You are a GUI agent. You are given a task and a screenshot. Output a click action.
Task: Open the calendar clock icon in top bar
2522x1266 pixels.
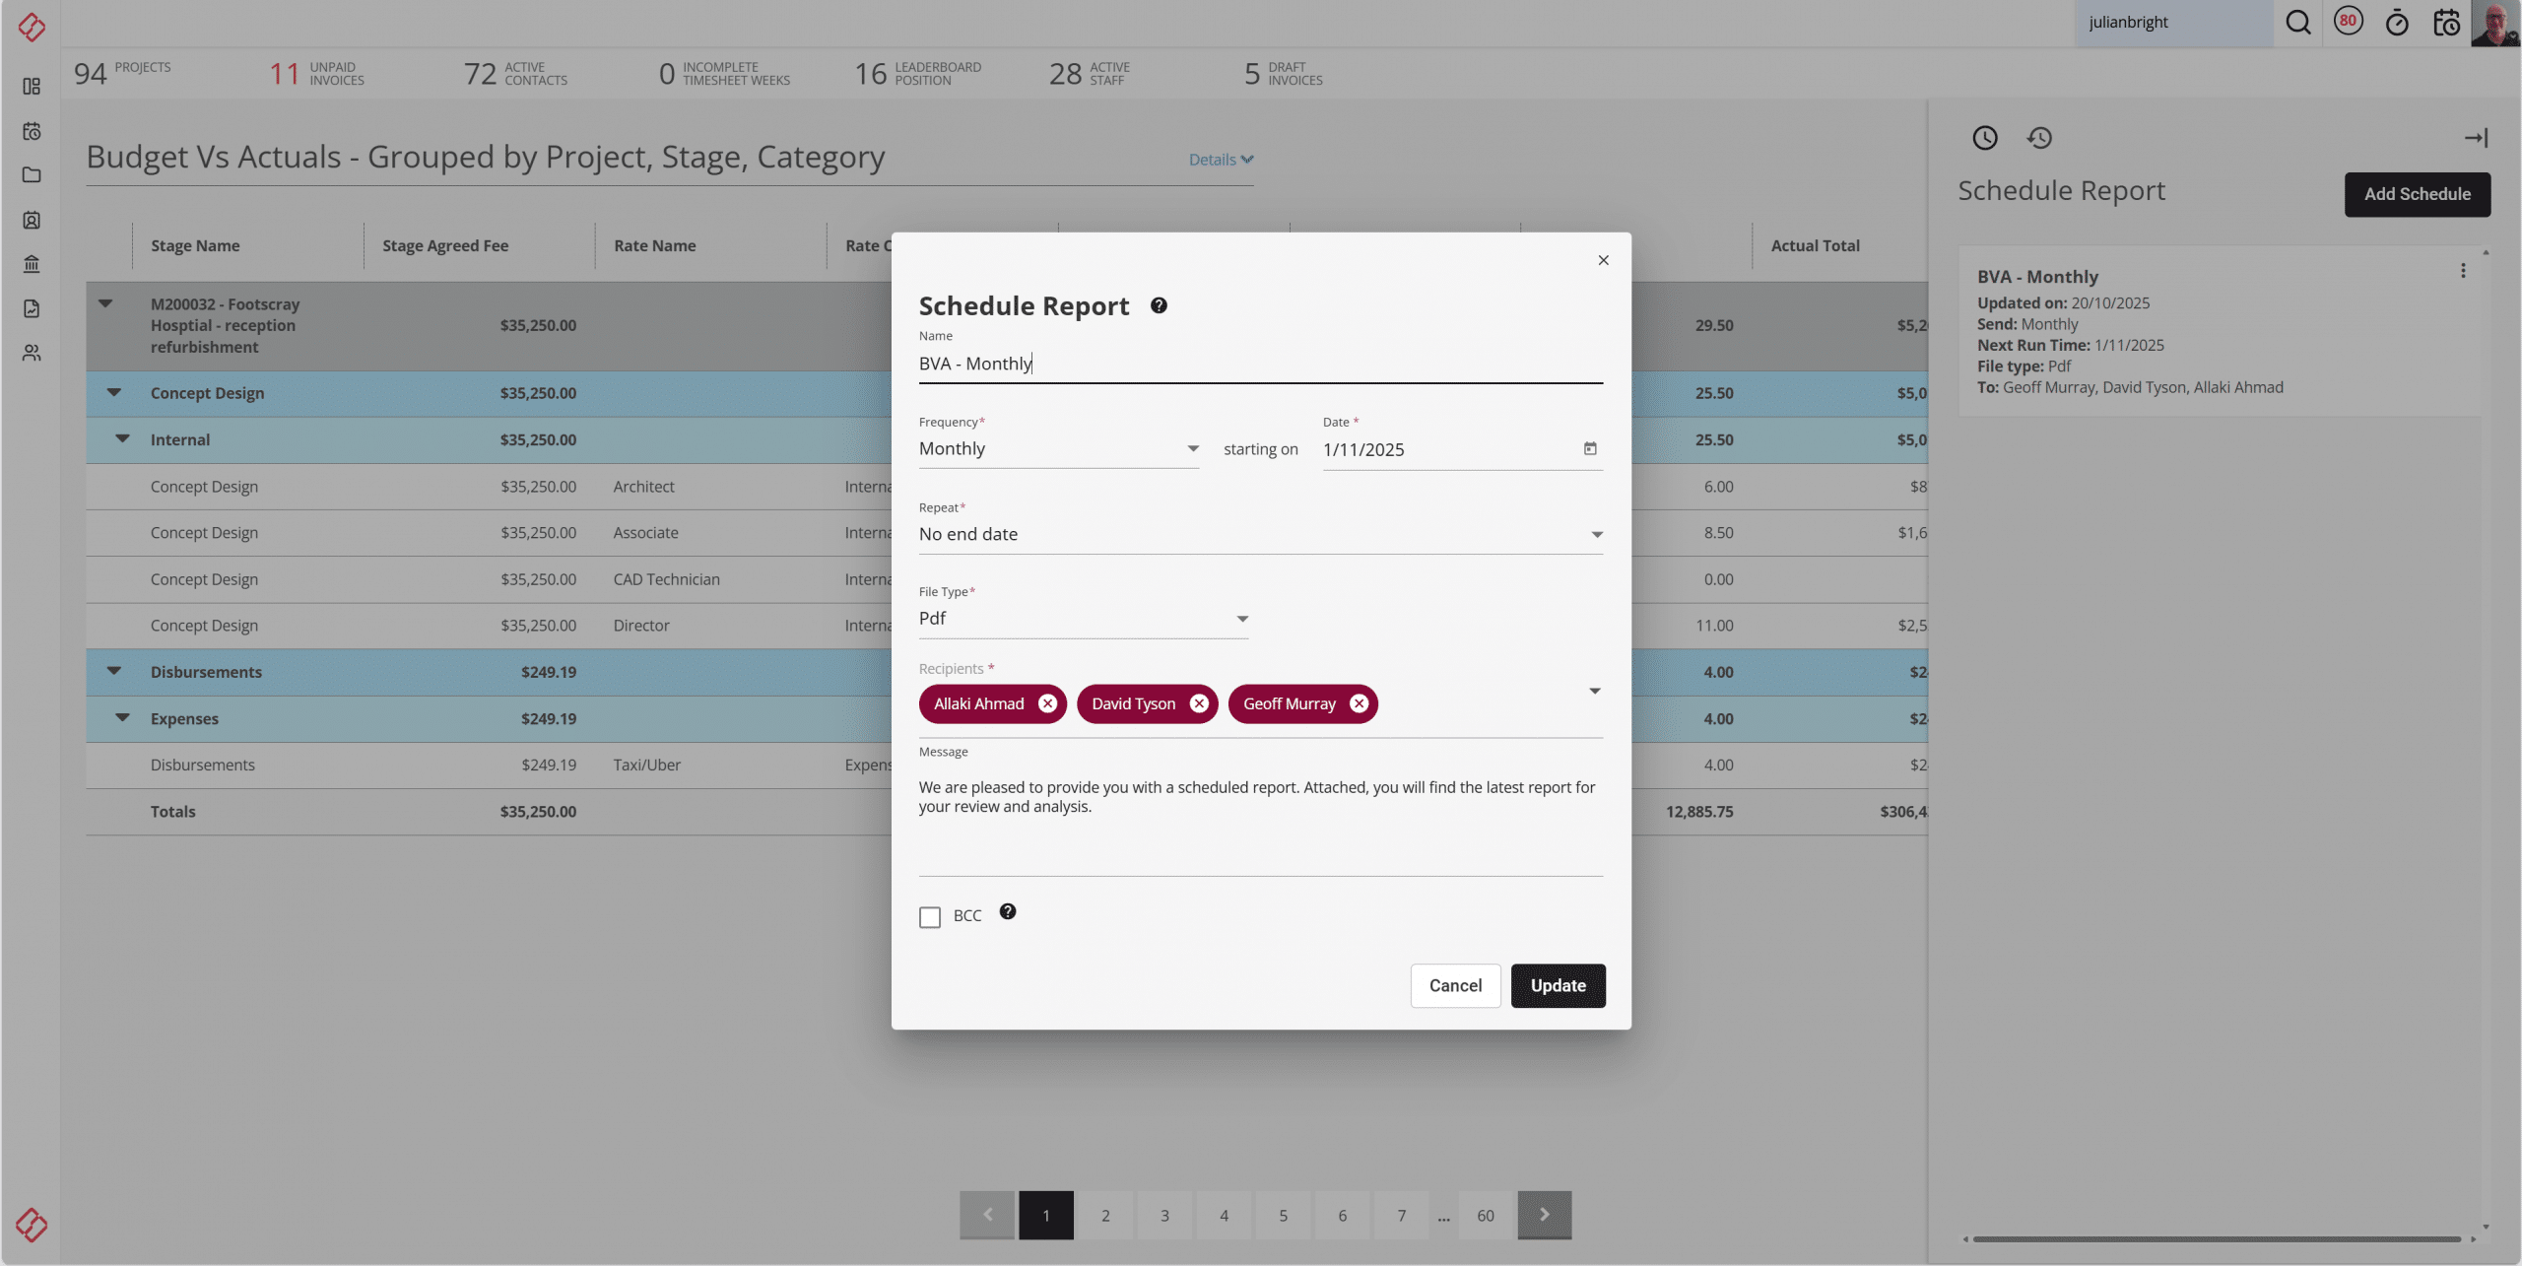point(2446,22)
